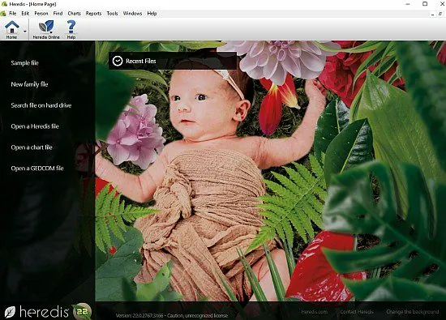The image size is (446, 320).
Task: Select Sample file in the sidebar
Action: click(x=25, y=63)
